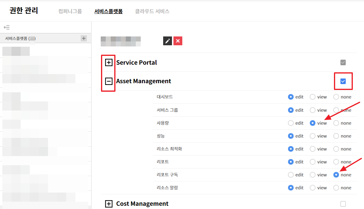This screenshot has height=209, width=364.
Task: Set 리포트 구독 permission to view
Action: click(312, 175)
